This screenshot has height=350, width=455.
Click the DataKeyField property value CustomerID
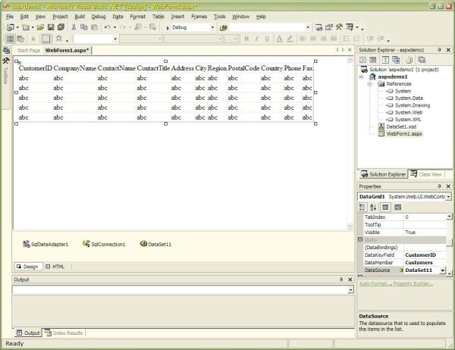coord(420,255)
